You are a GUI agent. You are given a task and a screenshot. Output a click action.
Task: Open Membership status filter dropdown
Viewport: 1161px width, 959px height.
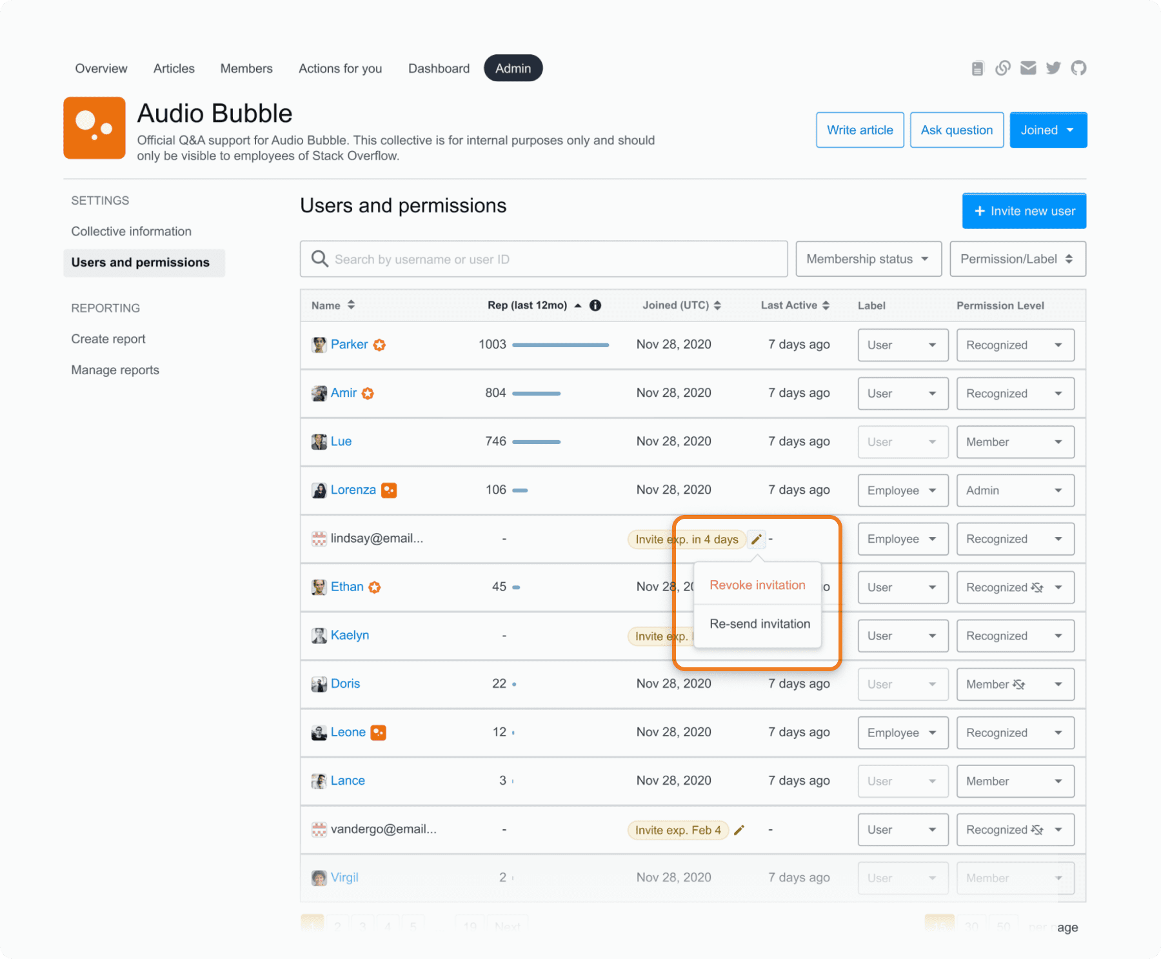pos(868,259)
